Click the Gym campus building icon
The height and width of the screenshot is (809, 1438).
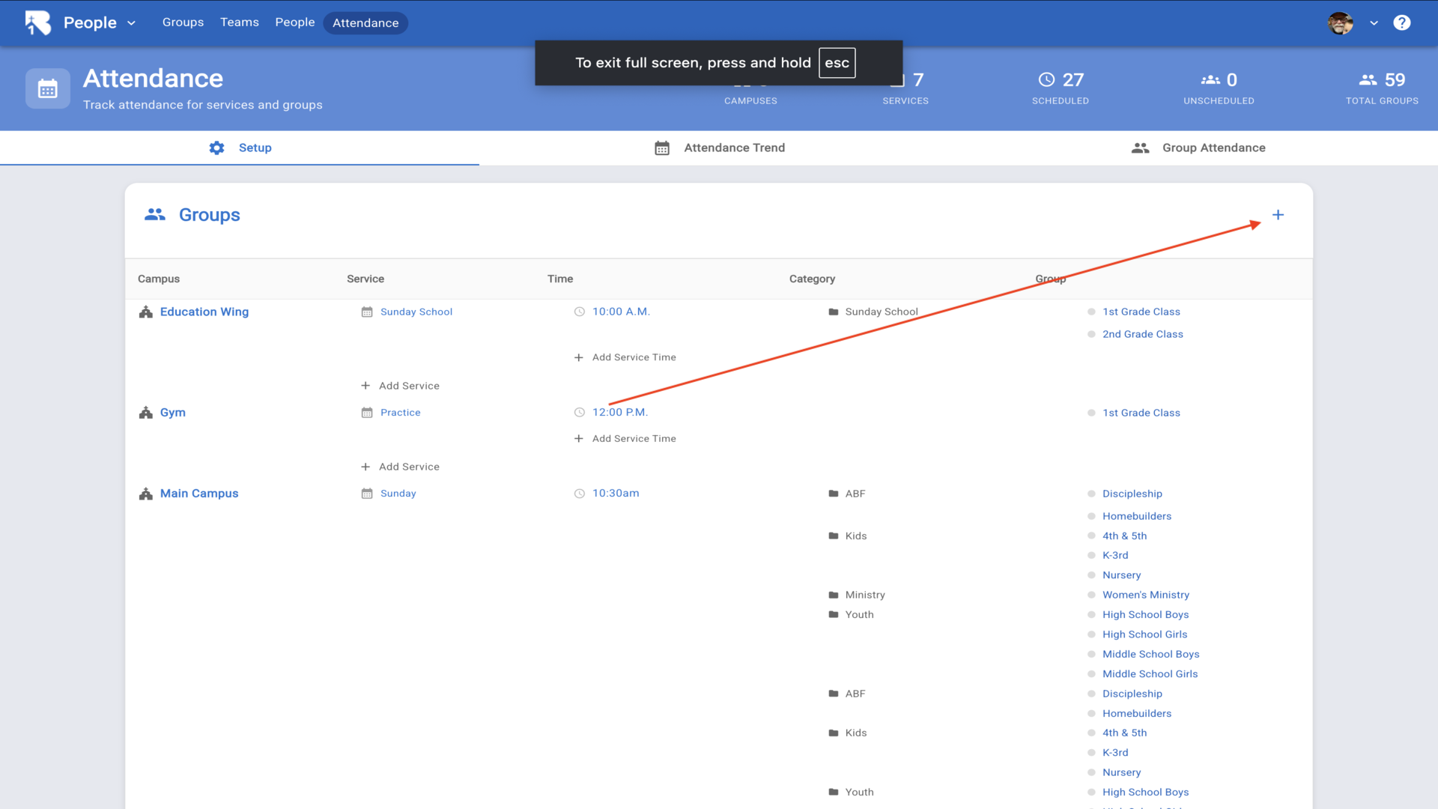(146, 413)
